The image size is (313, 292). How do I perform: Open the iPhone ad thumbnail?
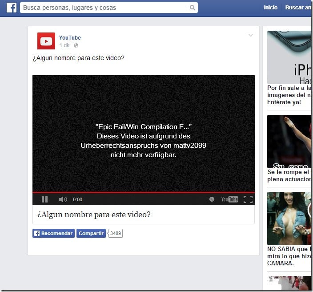coord(289,57)
